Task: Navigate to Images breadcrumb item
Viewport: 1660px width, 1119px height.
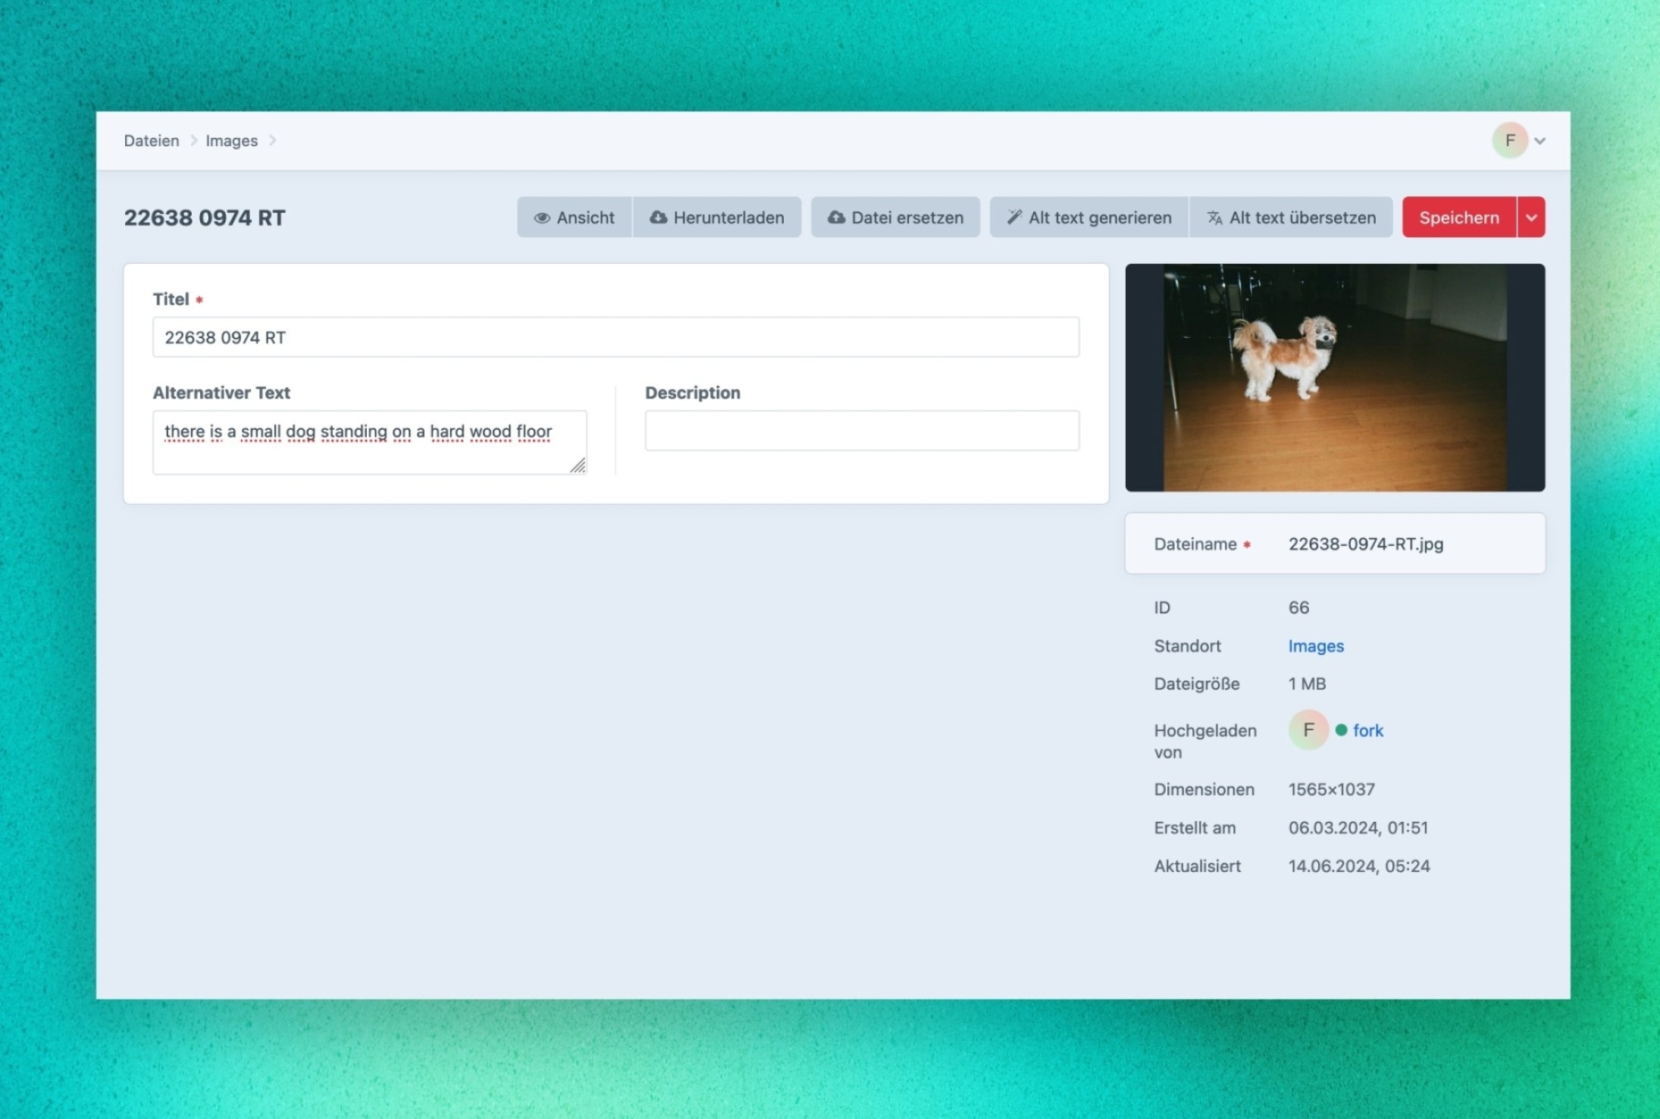Action: pyautogui.click(x=231, y=141)
